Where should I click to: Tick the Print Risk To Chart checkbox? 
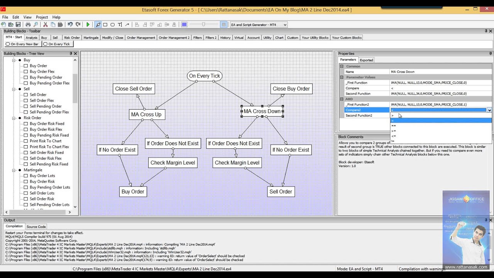coord(26,141)
